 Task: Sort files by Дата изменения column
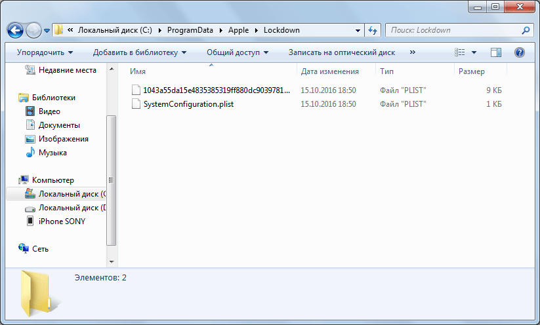(330, 71)
